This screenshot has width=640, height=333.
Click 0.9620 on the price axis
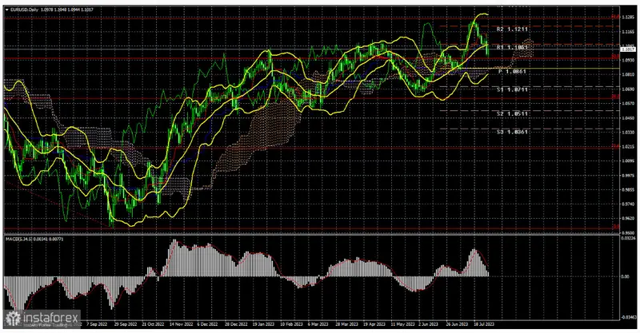click(x=626, y=218)
